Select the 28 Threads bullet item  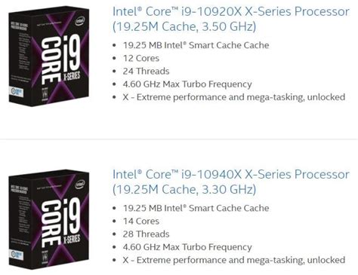[146, 234]
